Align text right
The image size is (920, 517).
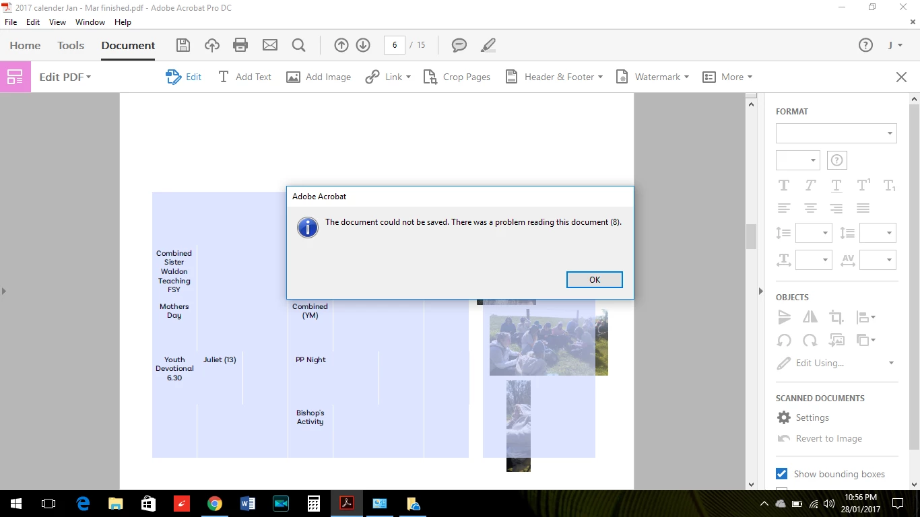coord(836,208)
